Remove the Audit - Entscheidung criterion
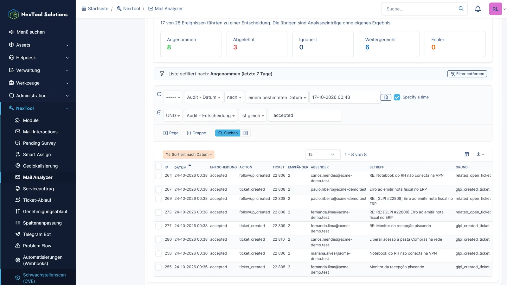This screenshot has height=285, width=507. [159, 112]
